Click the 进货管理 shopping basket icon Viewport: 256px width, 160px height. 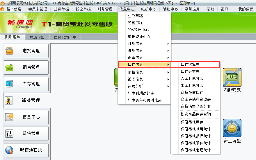[9, 51]
